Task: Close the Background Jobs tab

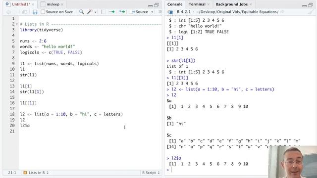Action: [x=251, y=4]
